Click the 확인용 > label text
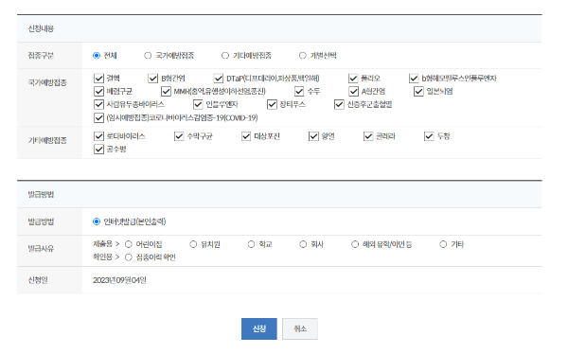The height and width of the screenshot is (354, 568). click(106, 257)
